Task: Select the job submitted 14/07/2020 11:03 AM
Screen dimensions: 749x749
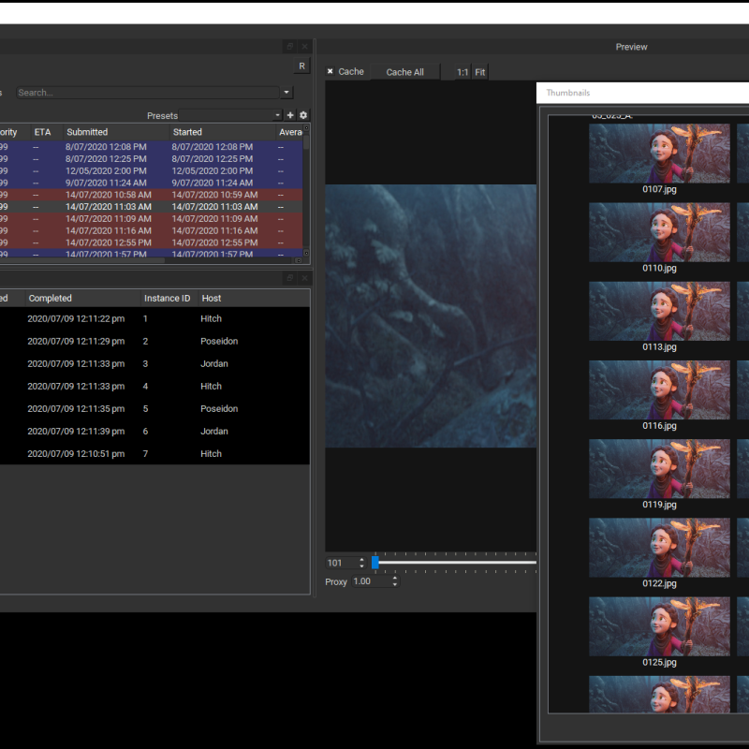Action: (151, 206)
